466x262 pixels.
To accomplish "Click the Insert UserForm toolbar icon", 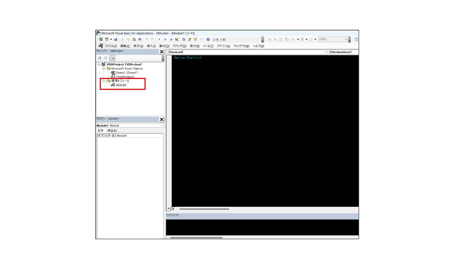I will point(106,39).
